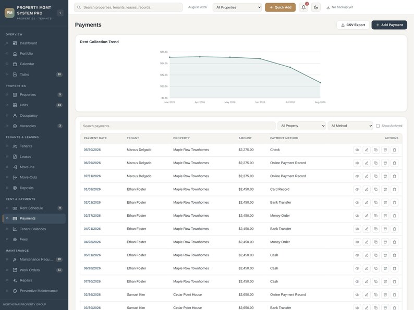Open Preventive Maintenance in sidebar
The width and height of the screenshot is (414, 310).
click(34, 291)
